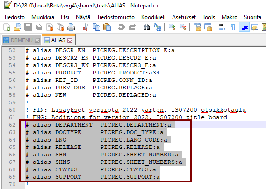Undo the last edit
The image size is (266, 189).
[121, 27]
